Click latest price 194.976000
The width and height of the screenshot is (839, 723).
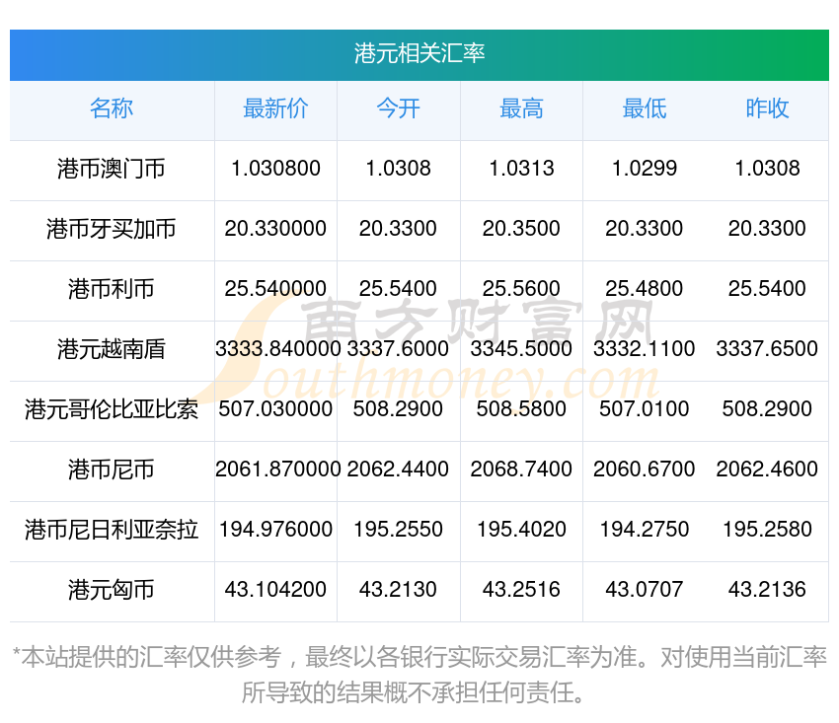point(275,530)
